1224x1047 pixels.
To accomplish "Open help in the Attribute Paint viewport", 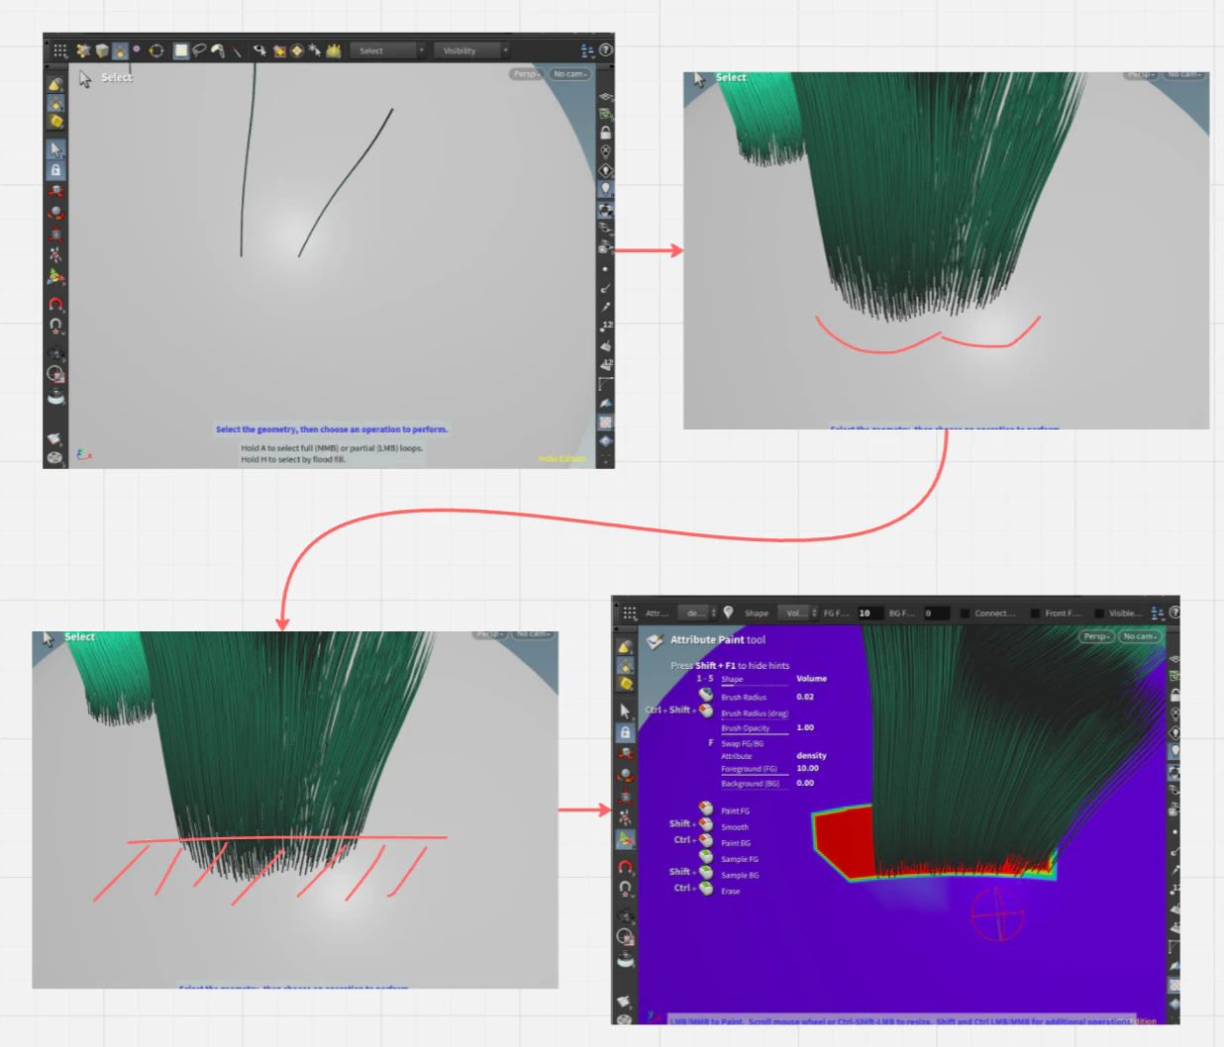I will [1174, 613].
